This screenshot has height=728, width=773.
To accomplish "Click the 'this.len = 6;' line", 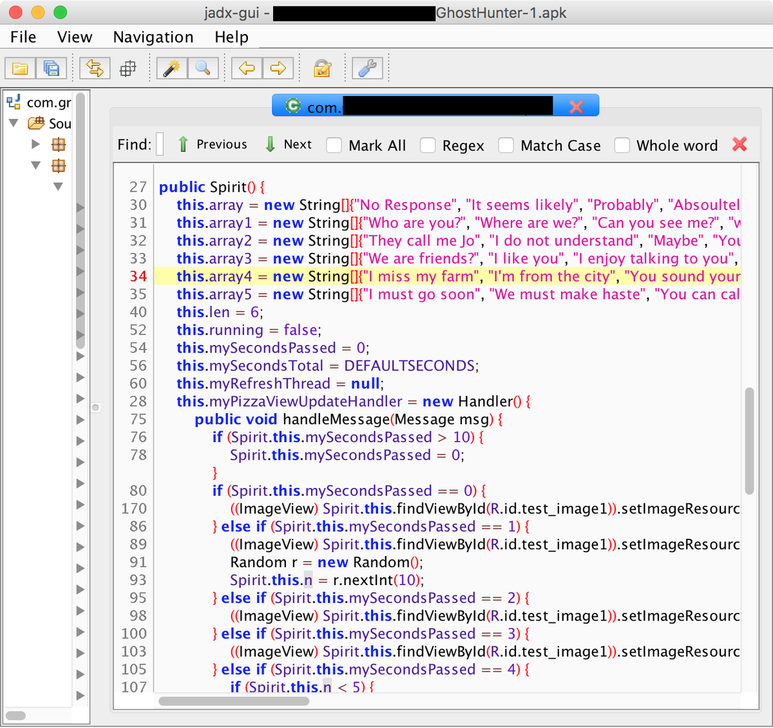I will 220,312.
